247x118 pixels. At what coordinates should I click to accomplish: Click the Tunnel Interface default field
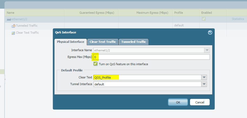coord(148,84)
